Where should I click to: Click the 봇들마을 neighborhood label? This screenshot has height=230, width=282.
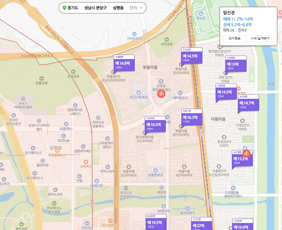pyautogui.click(x=150, y=67)
